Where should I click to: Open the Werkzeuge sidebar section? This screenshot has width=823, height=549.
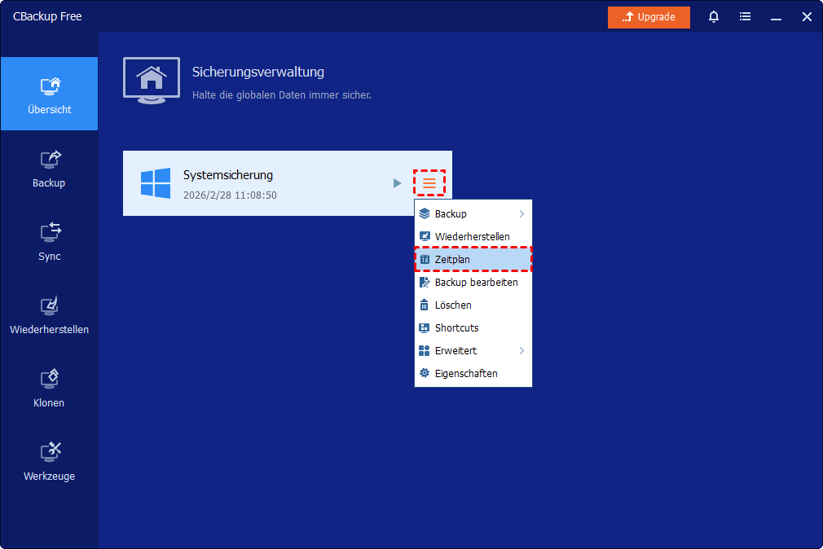(x=49, y=461)
